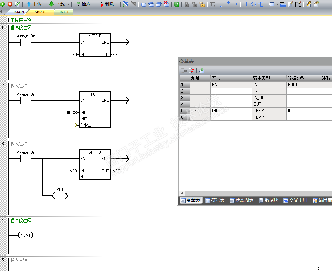The image size is (332, 271).
Task: Click variable table horizontal scrollbar left arrow
Action: pos(182,193)
